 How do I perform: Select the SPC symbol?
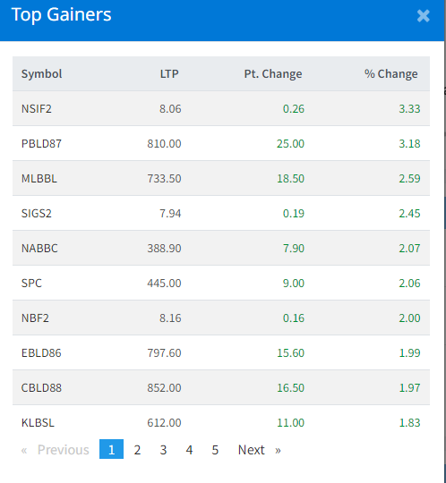pyautogui.click(x=31, y=283)
